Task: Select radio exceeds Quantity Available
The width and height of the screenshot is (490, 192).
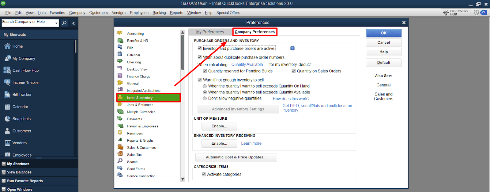Action: 205,92
